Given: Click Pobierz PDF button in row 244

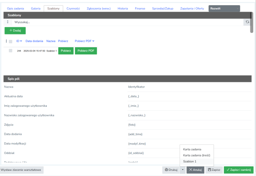Looking at the screenshot, I should 86,51.
